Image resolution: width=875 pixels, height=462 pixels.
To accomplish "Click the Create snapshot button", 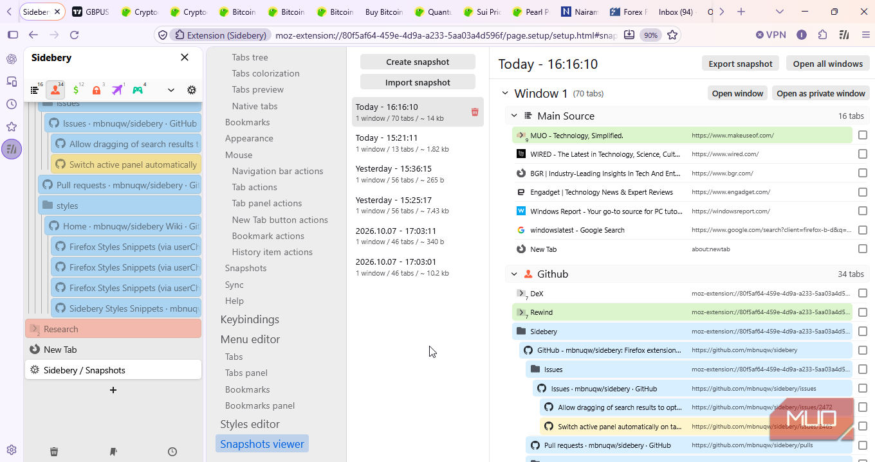I will [418, 62].
